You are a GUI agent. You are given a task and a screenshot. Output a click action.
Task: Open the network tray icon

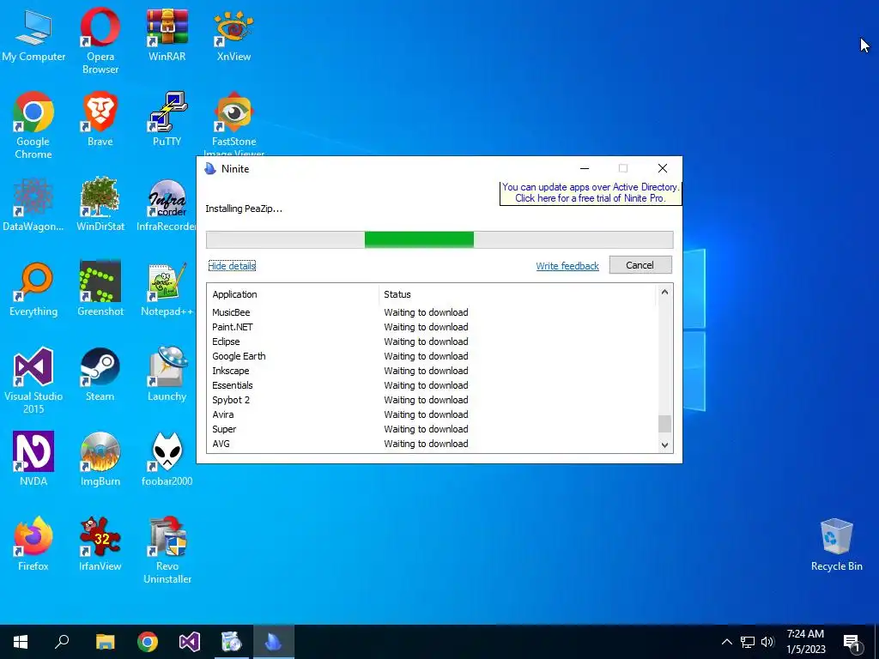pos(748,642)
